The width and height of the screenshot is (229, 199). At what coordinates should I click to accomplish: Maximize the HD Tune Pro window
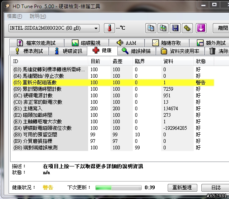(214, 5)
